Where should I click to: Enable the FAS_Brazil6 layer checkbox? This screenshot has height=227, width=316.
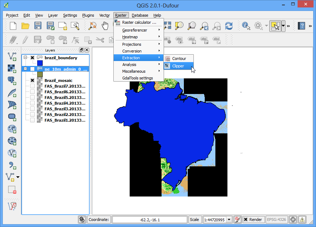point(32,92)
